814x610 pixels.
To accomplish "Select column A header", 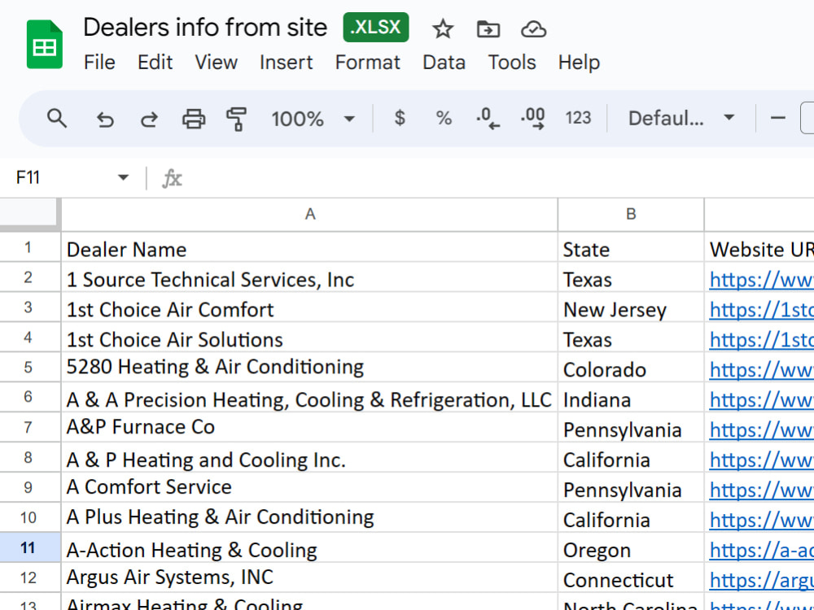I will (x=310, y=214).
